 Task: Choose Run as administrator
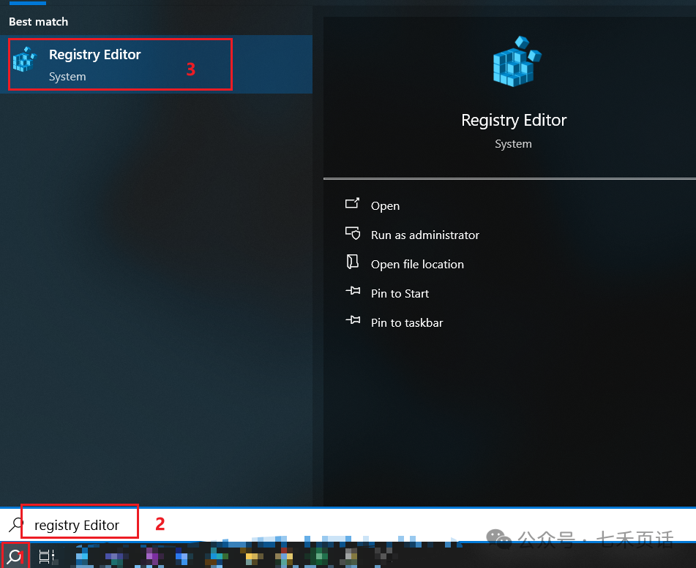pos(424,235)
